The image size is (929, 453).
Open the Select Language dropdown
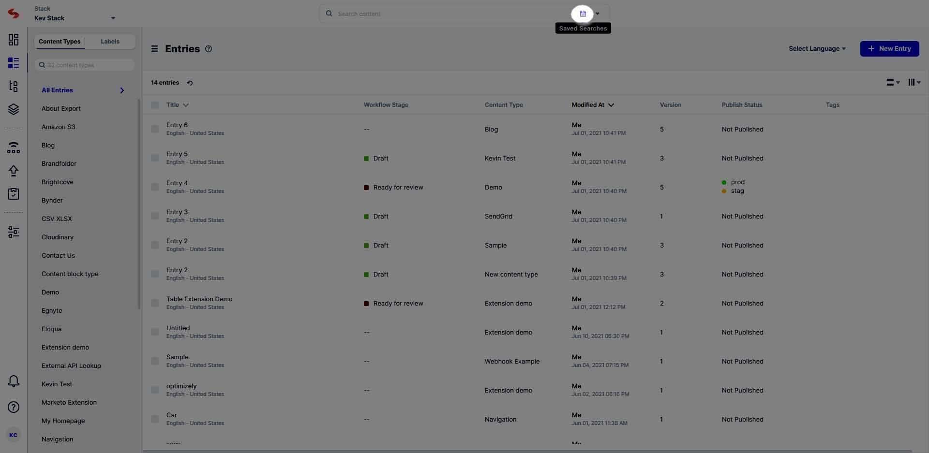coord(817,49)
